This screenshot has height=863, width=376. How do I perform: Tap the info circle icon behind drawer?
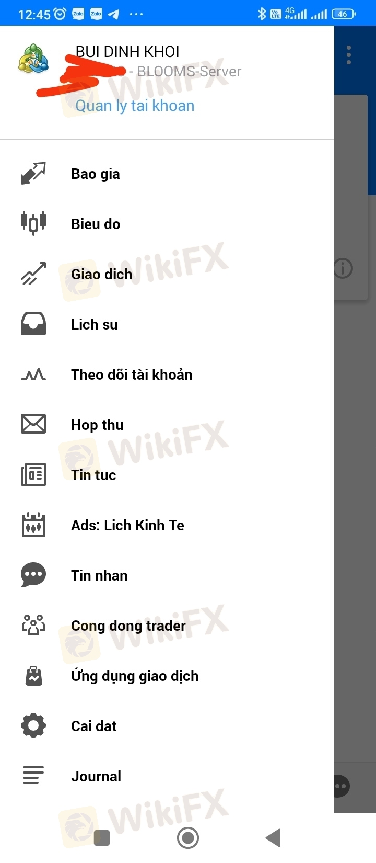(x=344, y=268)
